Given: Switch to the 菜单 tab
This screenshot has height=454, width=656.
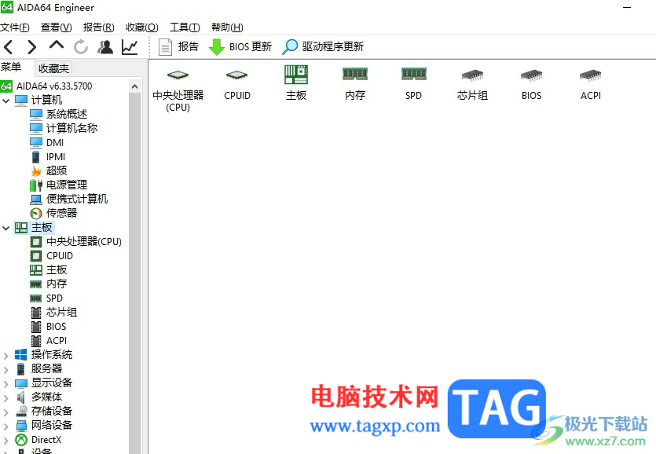Looking at the screenshot, I should pos(11,67).
